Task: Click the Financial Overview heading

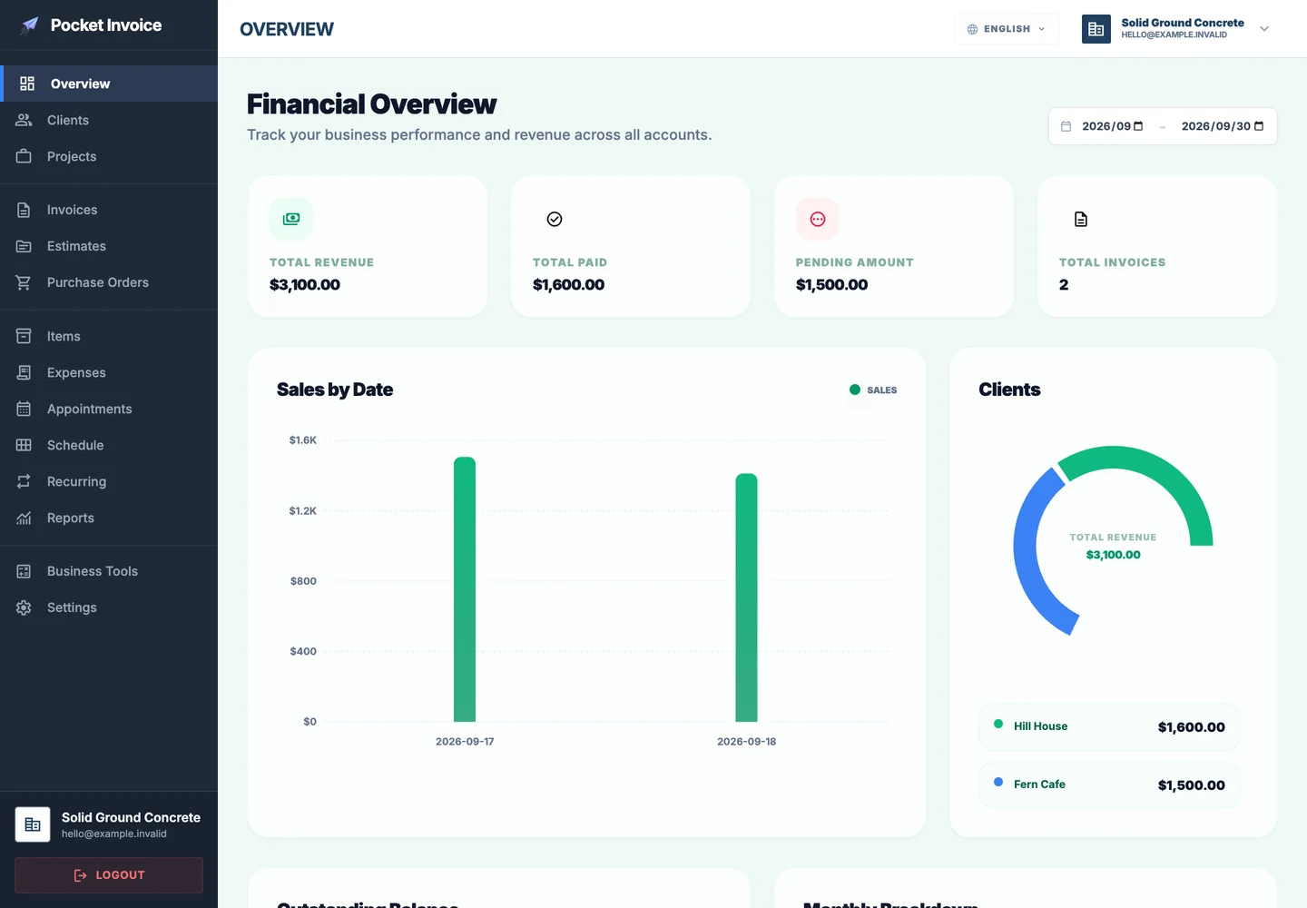Action: (x=371, y=104)
